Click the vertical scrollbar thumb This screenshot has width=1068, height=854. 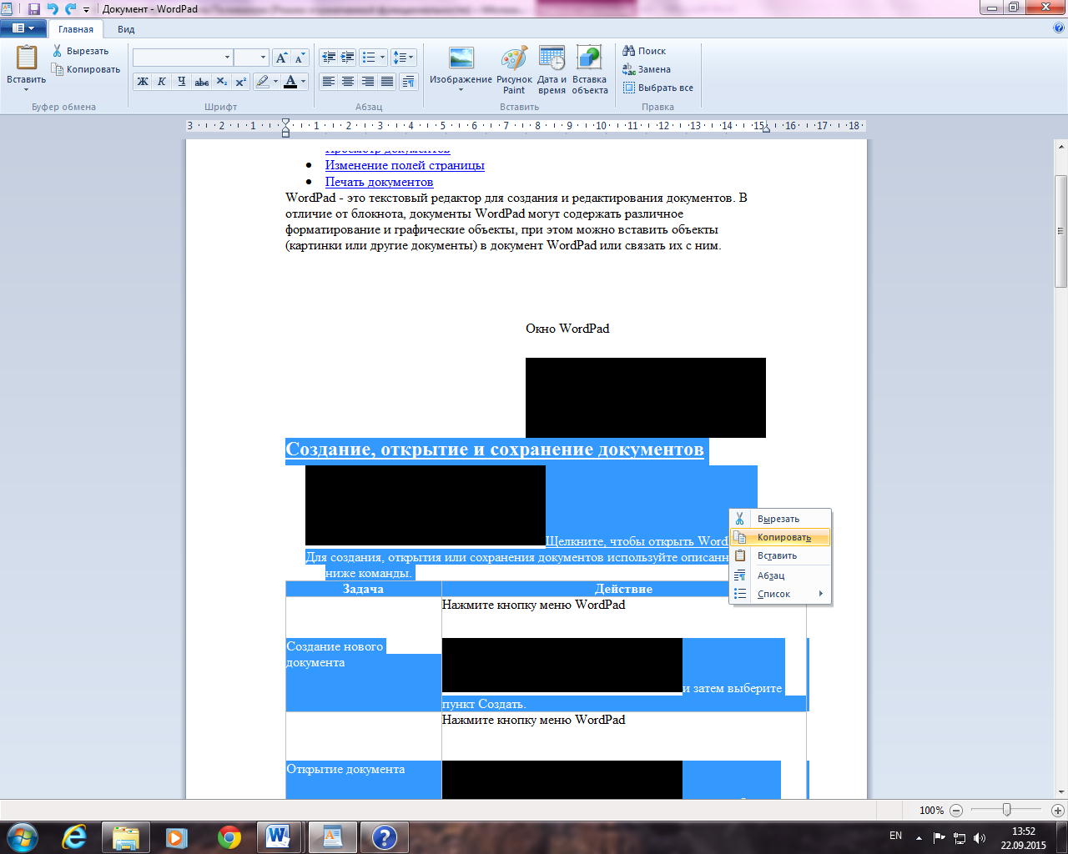[x=1060, y=231]
